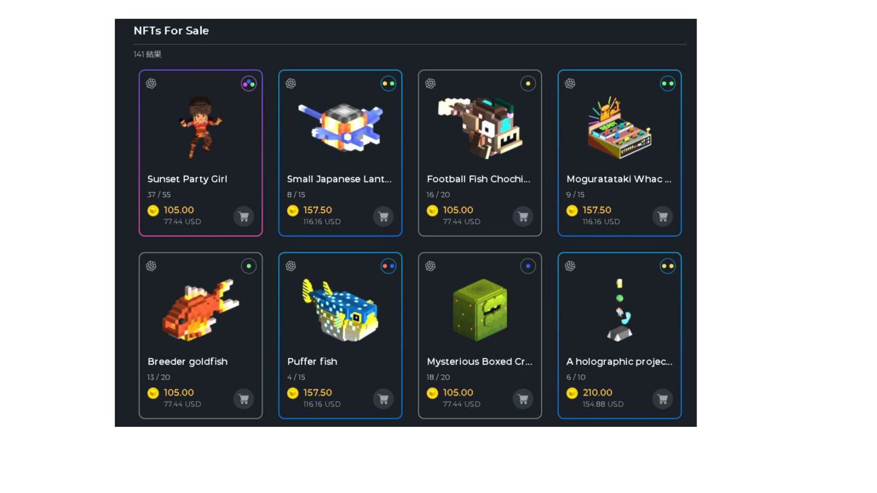This screenshot has width=877, height=493.
Task: Open the Sunset Party Girl title link
Action: click(187, 179)
